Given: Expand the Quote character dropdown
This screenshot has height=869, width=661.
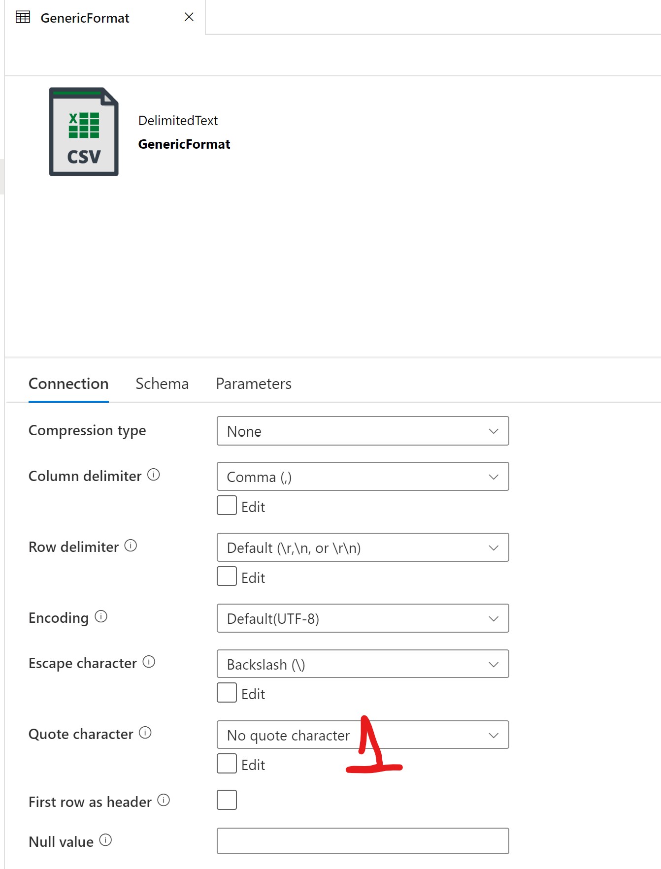Looking at the screenshot, I should tap(363, 735).
